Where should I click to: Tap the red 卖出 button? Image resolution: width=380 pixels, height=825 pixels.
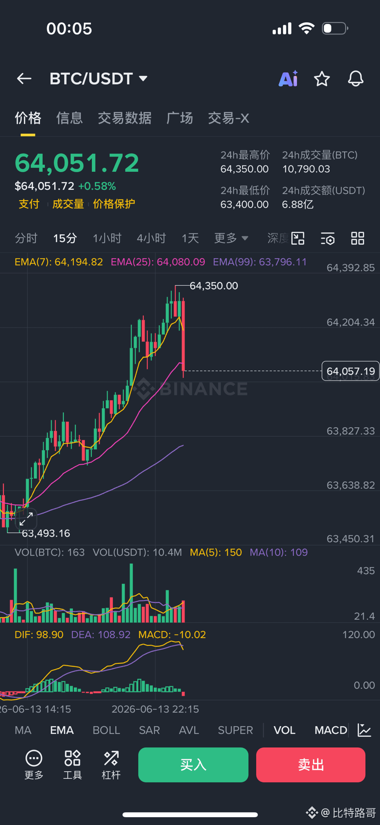[x=311, y=765]
